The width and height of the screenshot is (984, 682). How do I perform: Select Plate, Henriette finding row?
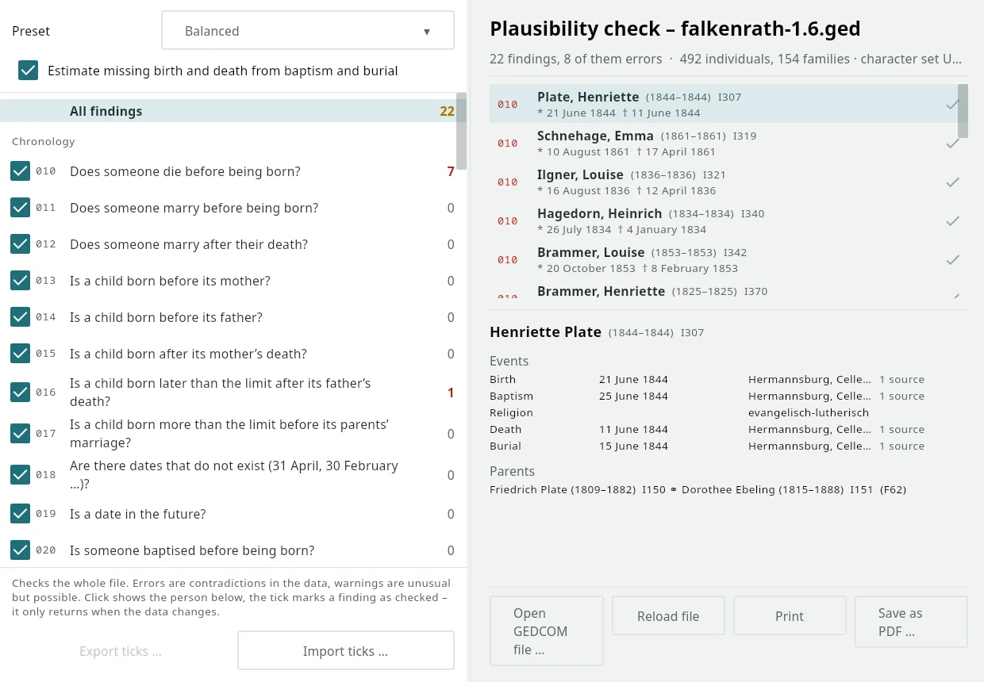click(724, 104)
